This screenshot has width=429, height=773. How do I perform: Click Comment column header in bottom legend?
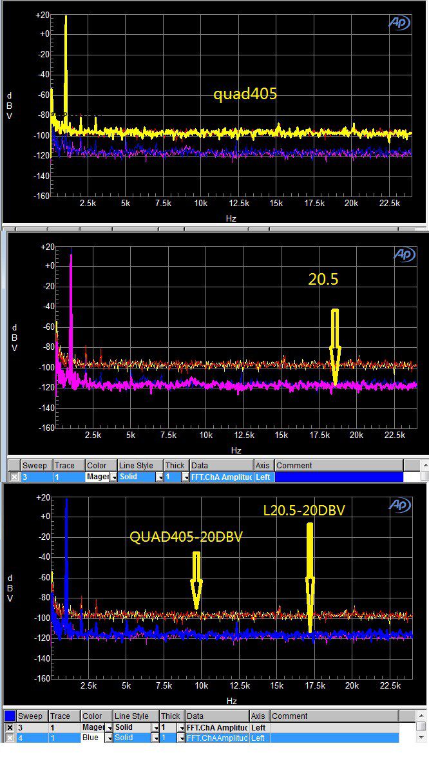tap(334, 716)
